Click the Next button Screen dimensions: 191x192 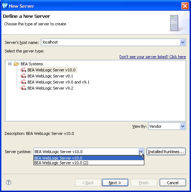[x=115, y=183]
